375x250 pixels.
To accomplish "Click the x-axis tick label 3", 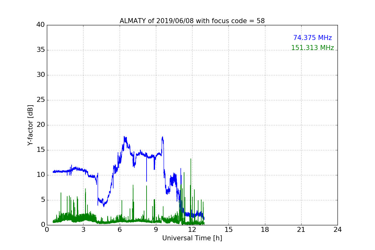I will point(83,230).
